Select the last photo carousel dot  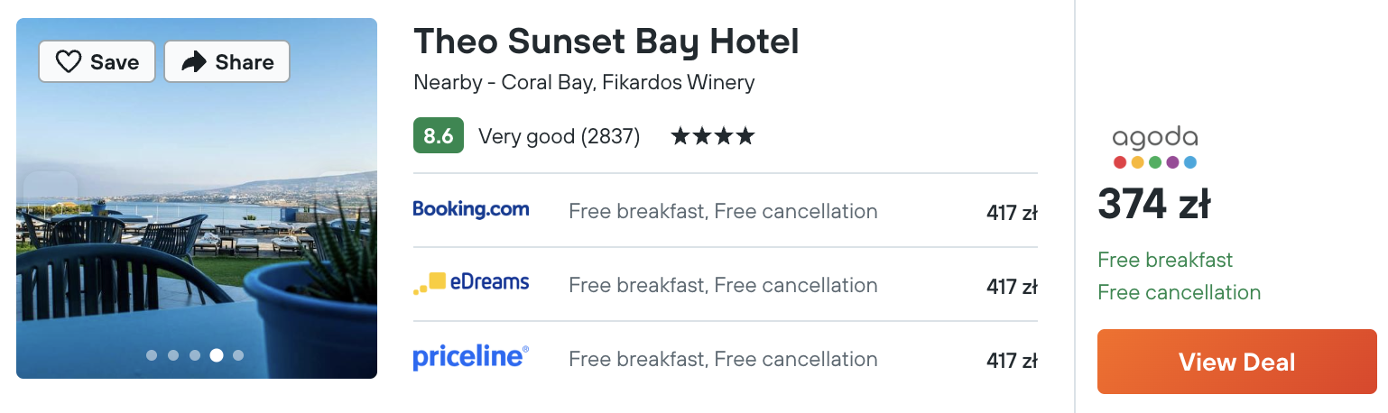click(x=238, y=355)
